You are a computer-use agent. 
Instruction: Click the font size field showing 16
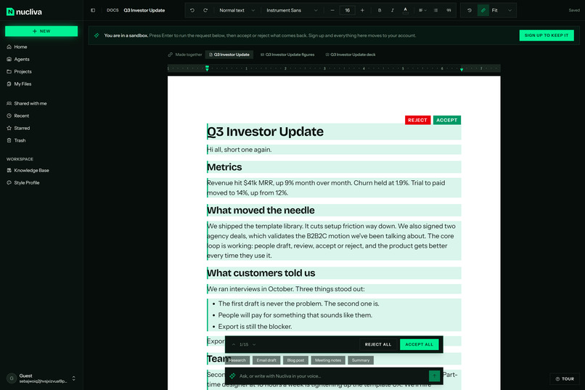pyautogui.click(x=348, y=10)
